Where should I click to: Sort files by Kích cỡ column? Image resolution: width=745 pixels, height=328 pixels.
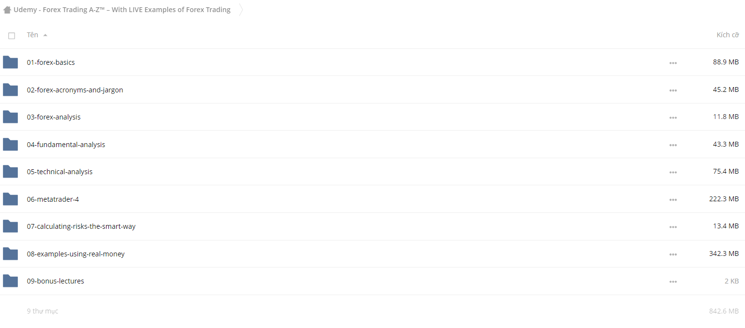(x=728, y=35)
